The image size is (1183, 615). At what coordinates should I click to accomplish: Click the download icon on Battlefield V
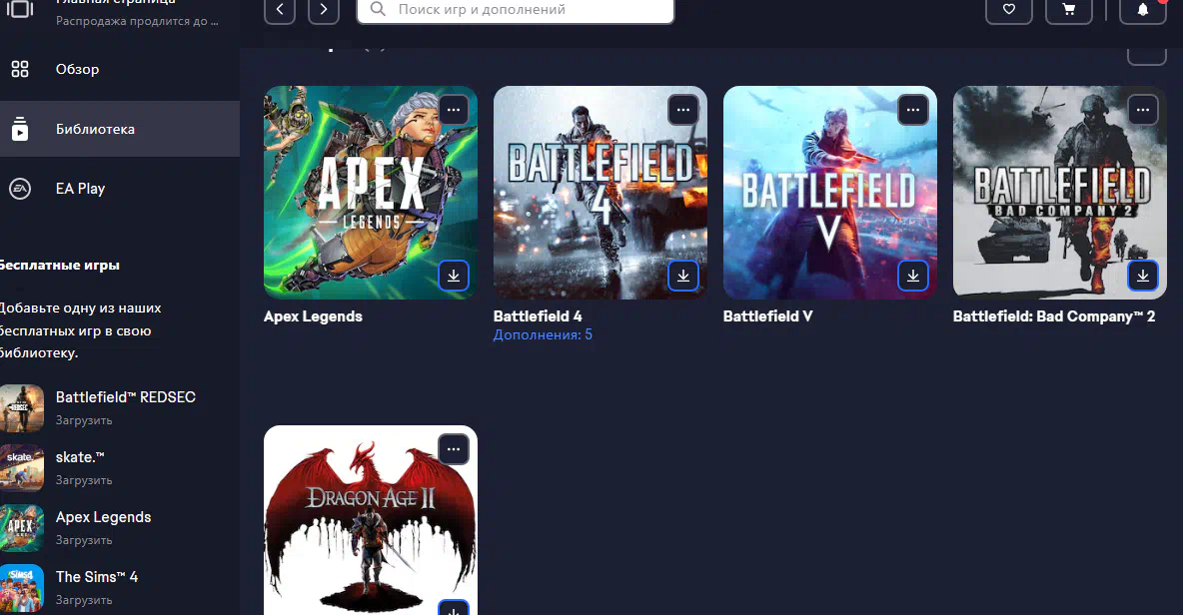[913, 276]
